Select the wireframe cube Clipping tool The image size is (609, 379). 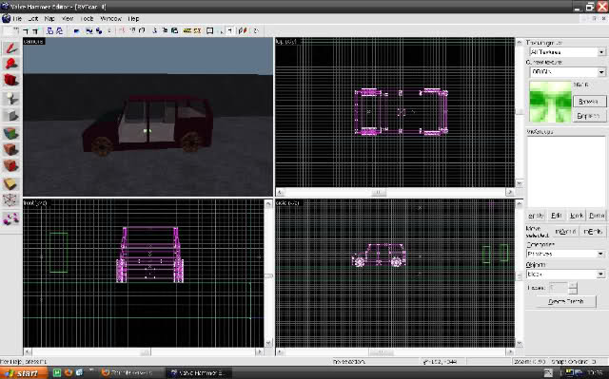click(x=10, y=200)
